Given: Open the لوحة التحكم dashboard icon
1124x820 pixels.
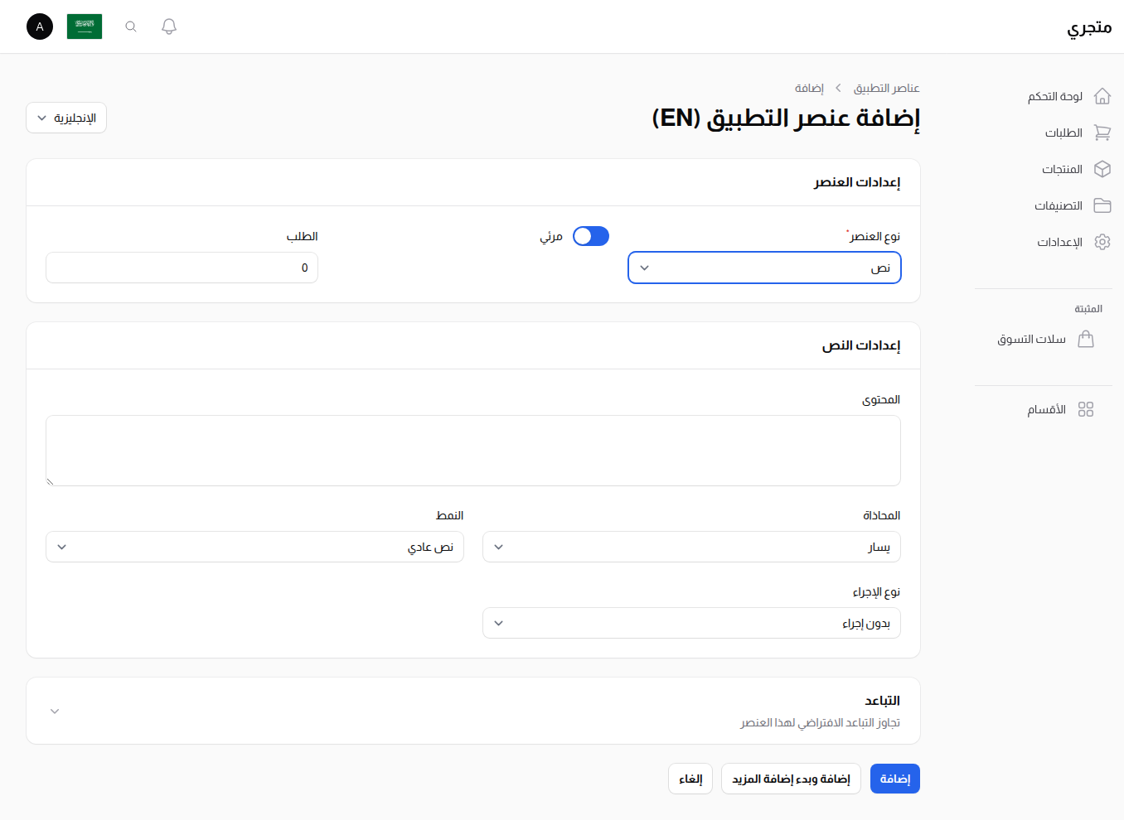Looking at the screenshot, I should point(1102,95).
